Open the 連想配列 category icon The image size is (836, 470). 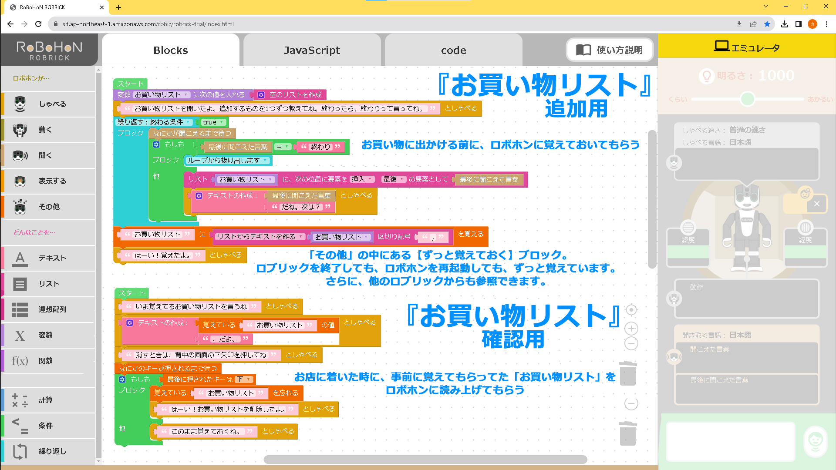pos(20,309)
